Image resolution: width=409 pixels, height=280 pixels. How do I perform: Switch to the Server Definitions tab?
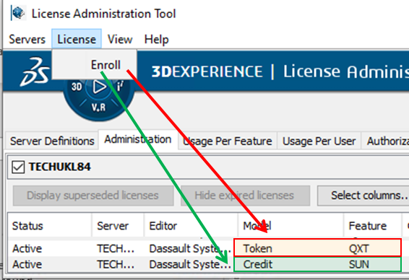click(52, 141)
